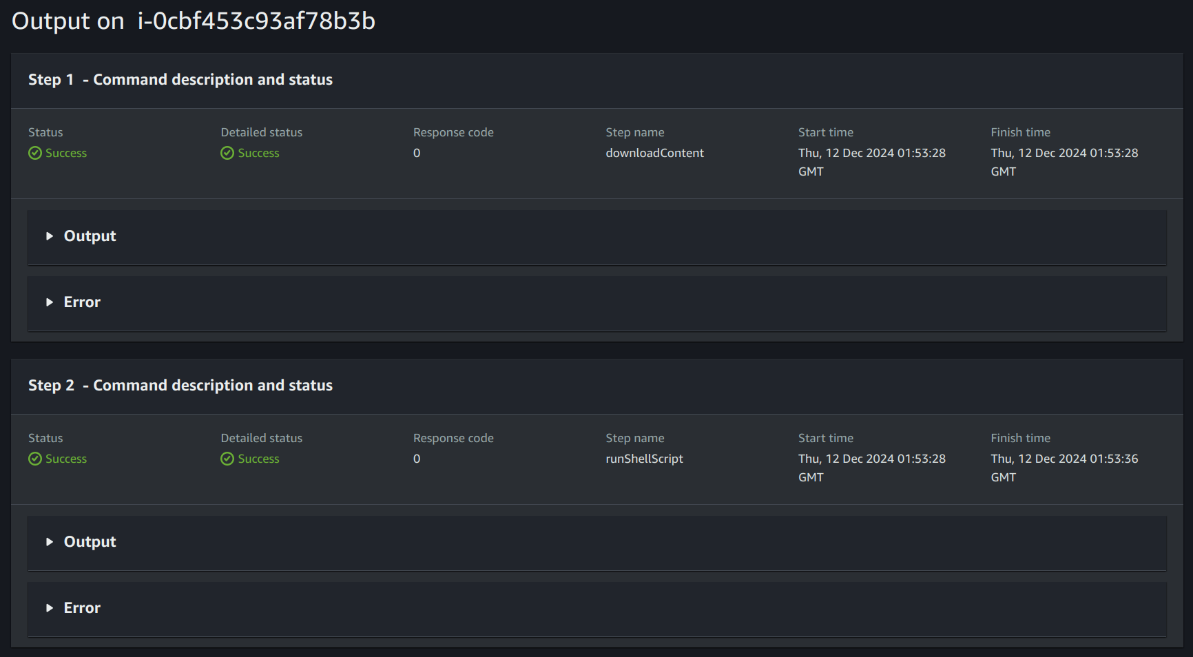Viewport: 1193px width, 657px height.
Task: Click the Step 1 response code value
Action: pyautogui.click(x=417, y=153)
